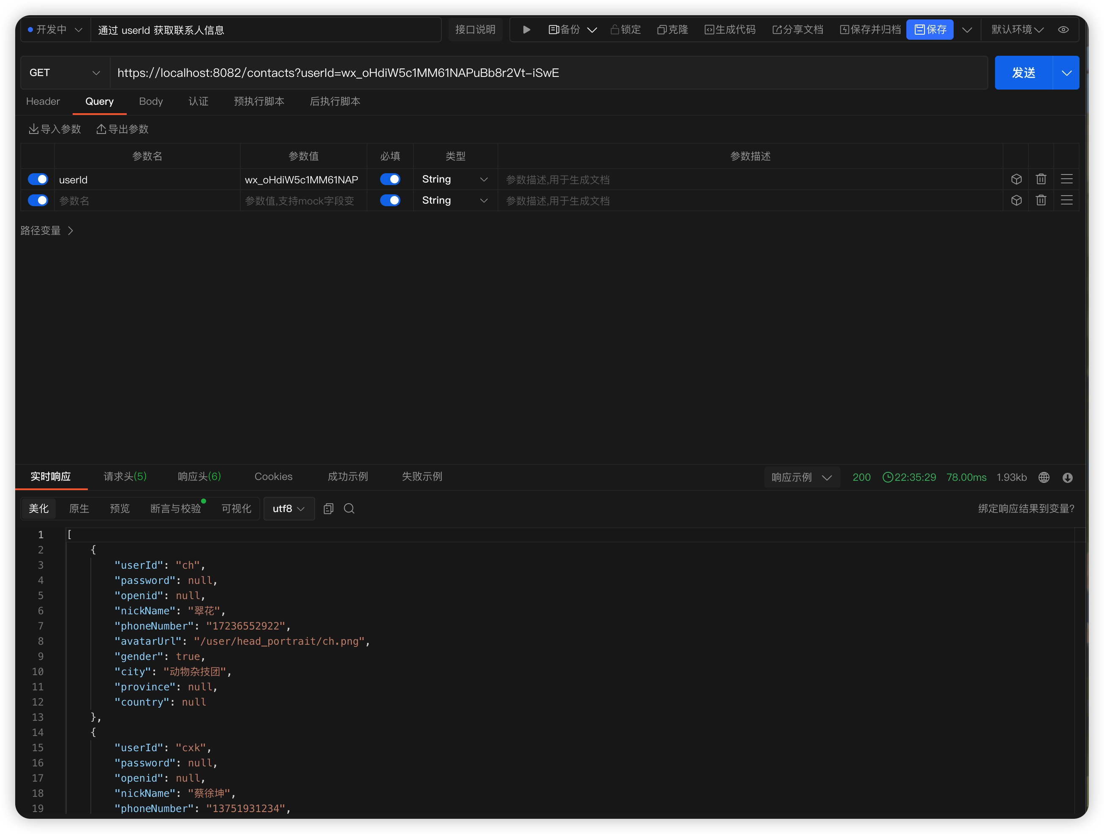1104x834 pixels.
Task: Open the 默认环境 environment selector
Action: (1017, 30)
